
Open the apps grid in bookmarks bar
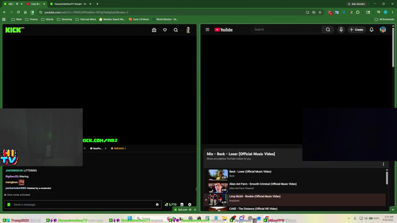point(4,19)
